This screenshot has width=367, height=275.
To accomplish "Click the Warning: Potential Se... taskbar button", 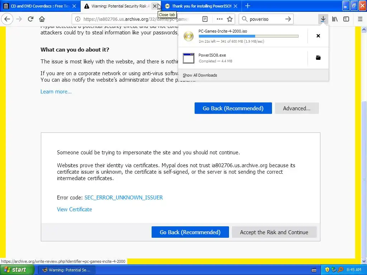I will 66,270.
